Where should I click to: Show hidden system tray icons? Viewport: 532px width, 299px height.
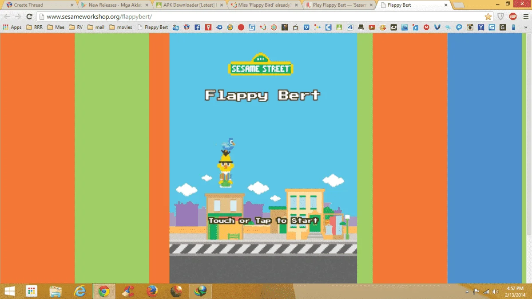pyautogui.click(x=467, y=291)
